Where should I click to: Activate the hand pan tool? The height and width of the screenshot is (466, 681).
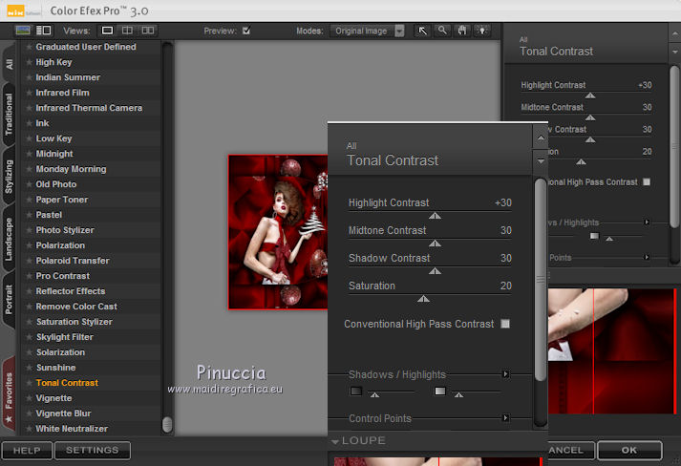[462, 31]
